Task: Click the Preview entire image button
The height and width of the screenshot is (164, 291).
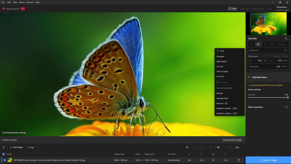Action: coord(232,140)
